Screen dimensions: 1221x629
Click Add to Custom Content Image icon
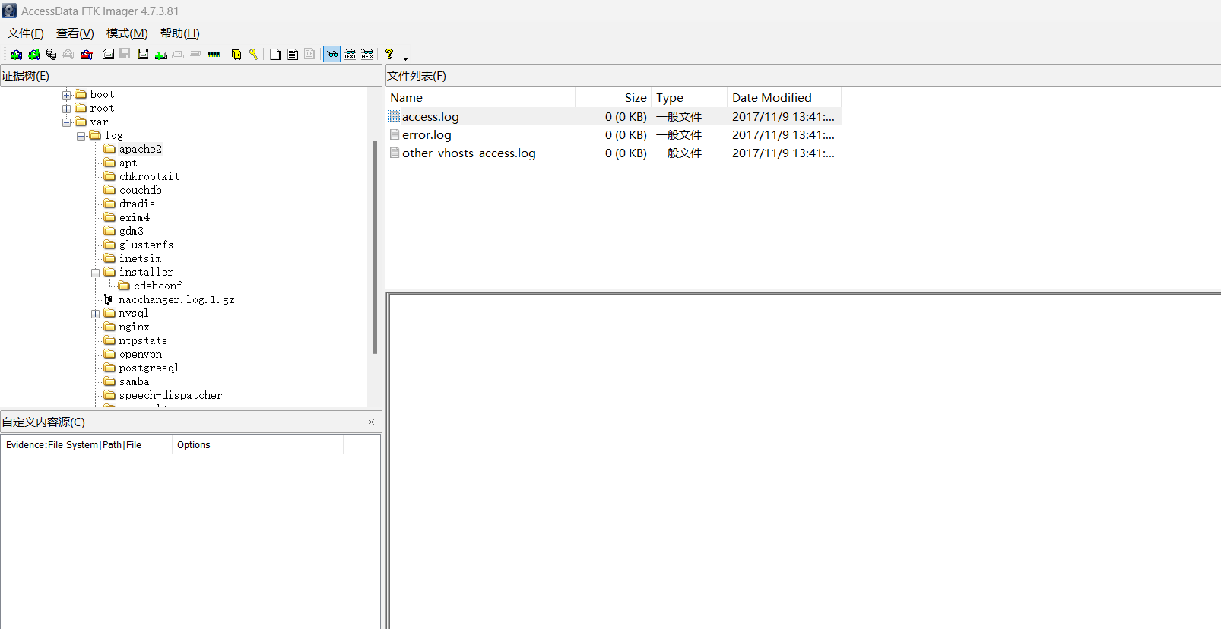pyautogui.click(x=160, y=55)
